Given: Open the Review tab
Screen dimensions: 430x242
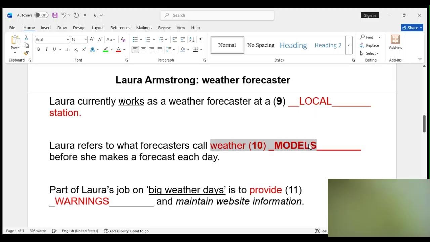Looking at the screenshot, I should [x=164, y=28].
